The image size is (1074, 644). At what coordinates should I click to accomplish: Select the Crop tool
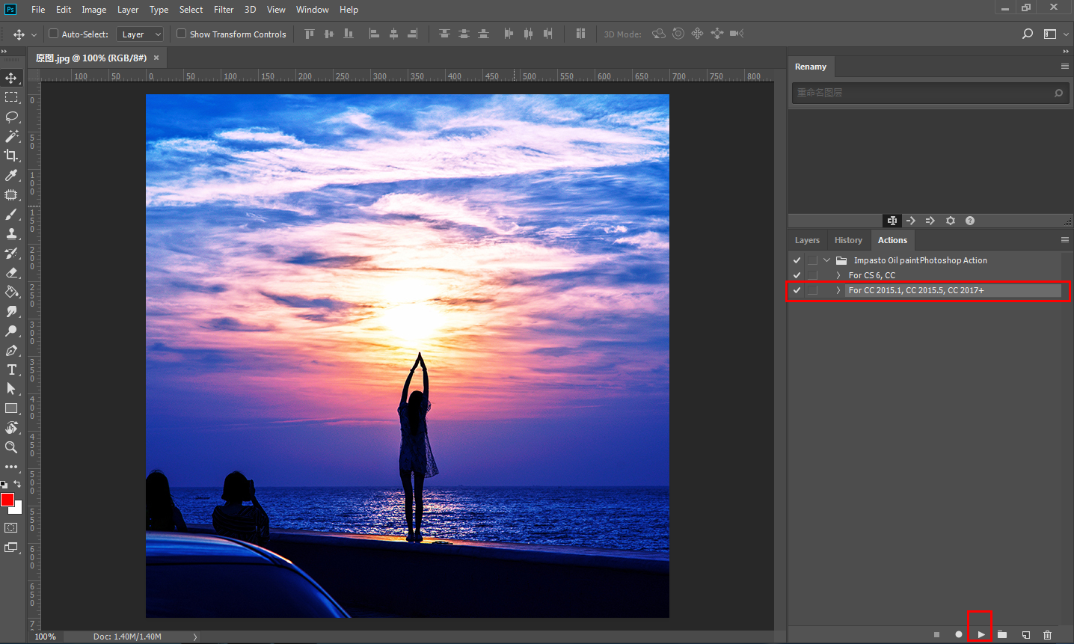(11, 156)
